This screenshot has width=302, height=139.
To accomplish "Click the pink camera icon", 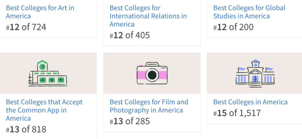I will (152, 73).
